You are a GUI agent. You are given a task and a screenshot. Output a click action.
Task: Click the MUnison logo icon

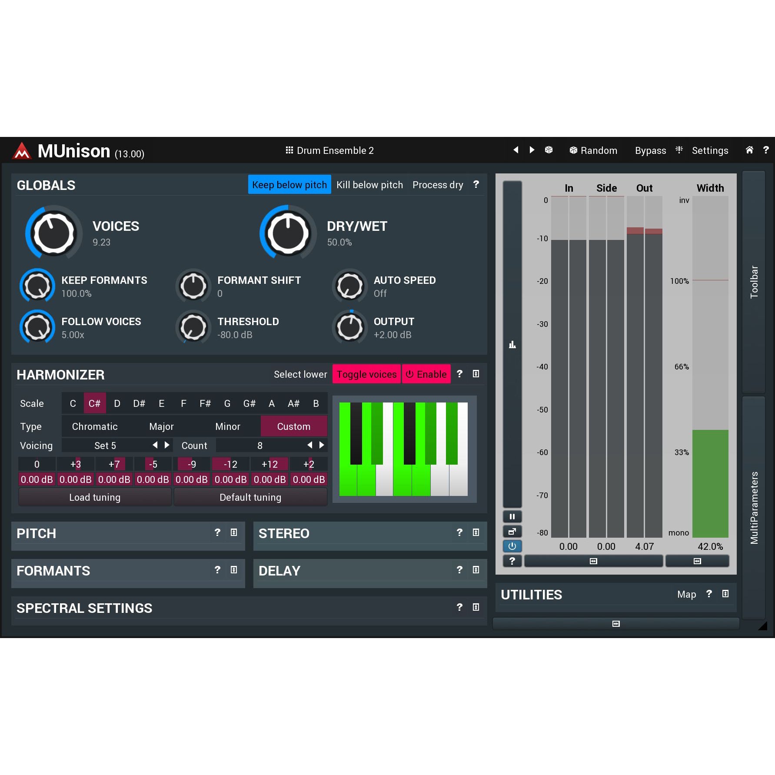pos(22,151)
